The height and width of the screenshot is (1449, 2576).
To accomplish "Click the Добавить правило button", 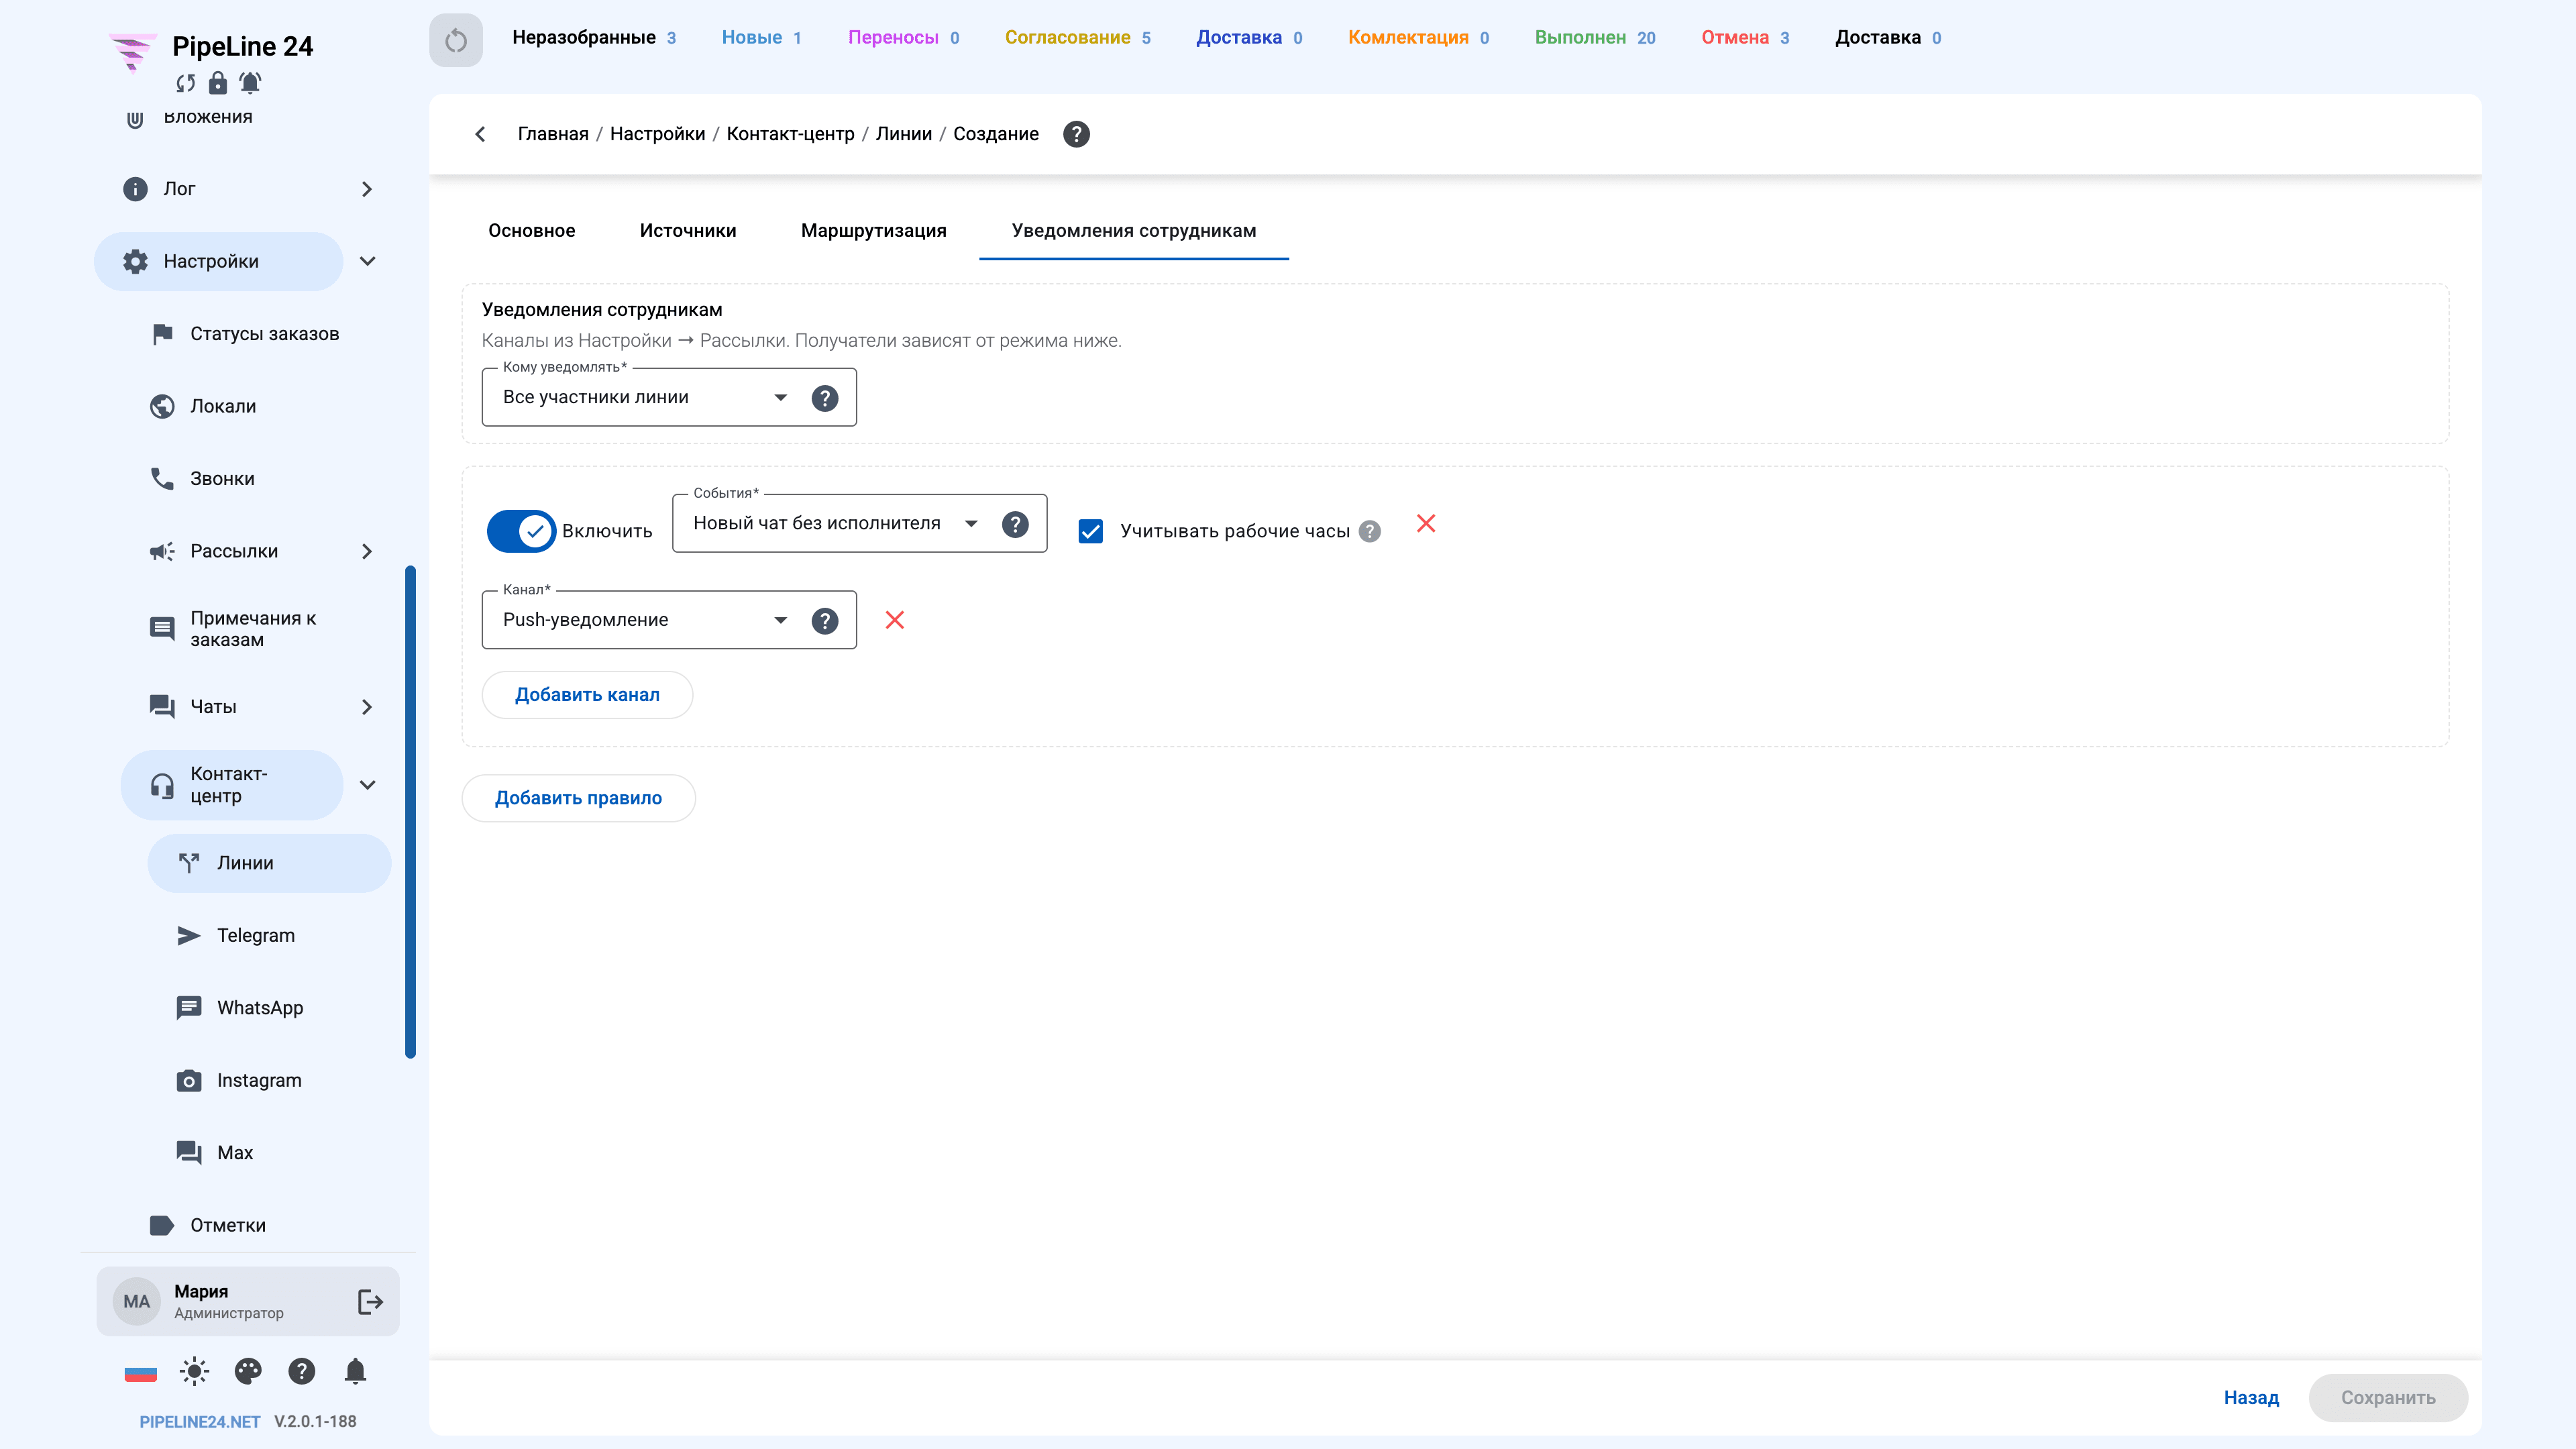I will [x=578, y=798].
